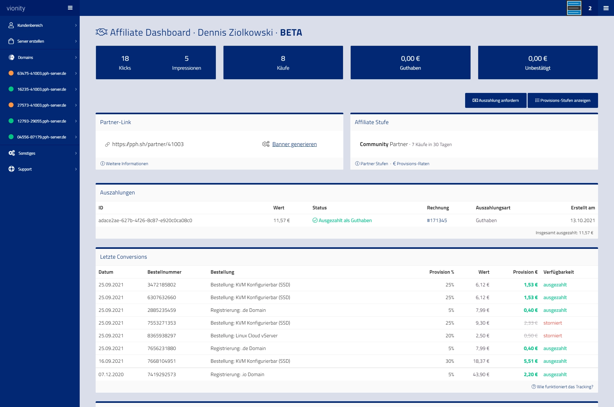
Task: Open the top-right hamburger menu
Action: 606,8
